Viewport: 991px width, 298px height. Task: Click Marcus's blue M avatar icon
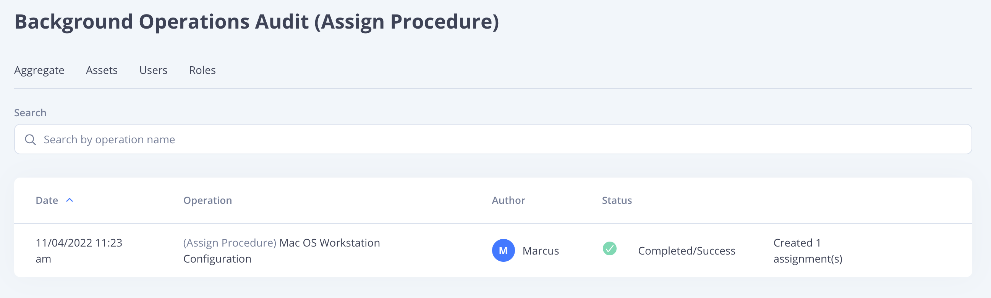(x=503, y=250)
